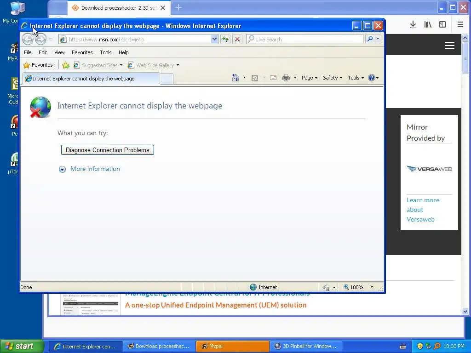Click the security shield icon in system tray
This screenshot has height=353, width=471.
420,346
